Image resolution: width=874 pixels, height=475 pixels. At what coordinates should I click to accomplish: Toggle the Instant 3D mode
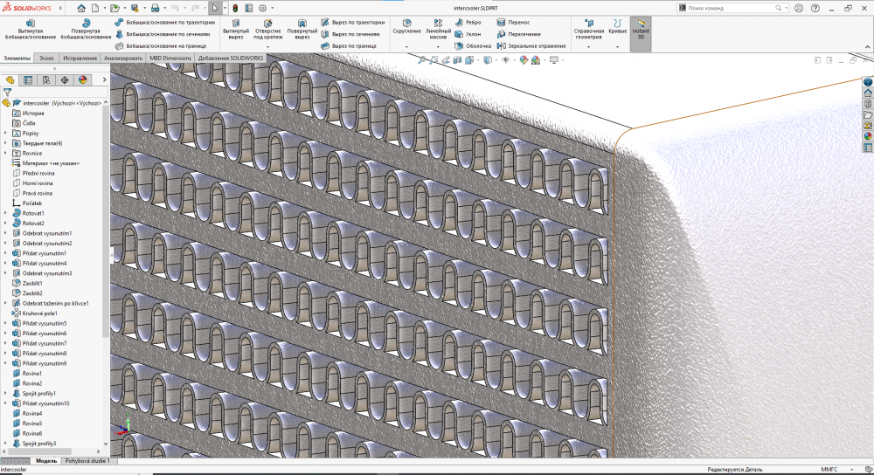coord(641,31)
